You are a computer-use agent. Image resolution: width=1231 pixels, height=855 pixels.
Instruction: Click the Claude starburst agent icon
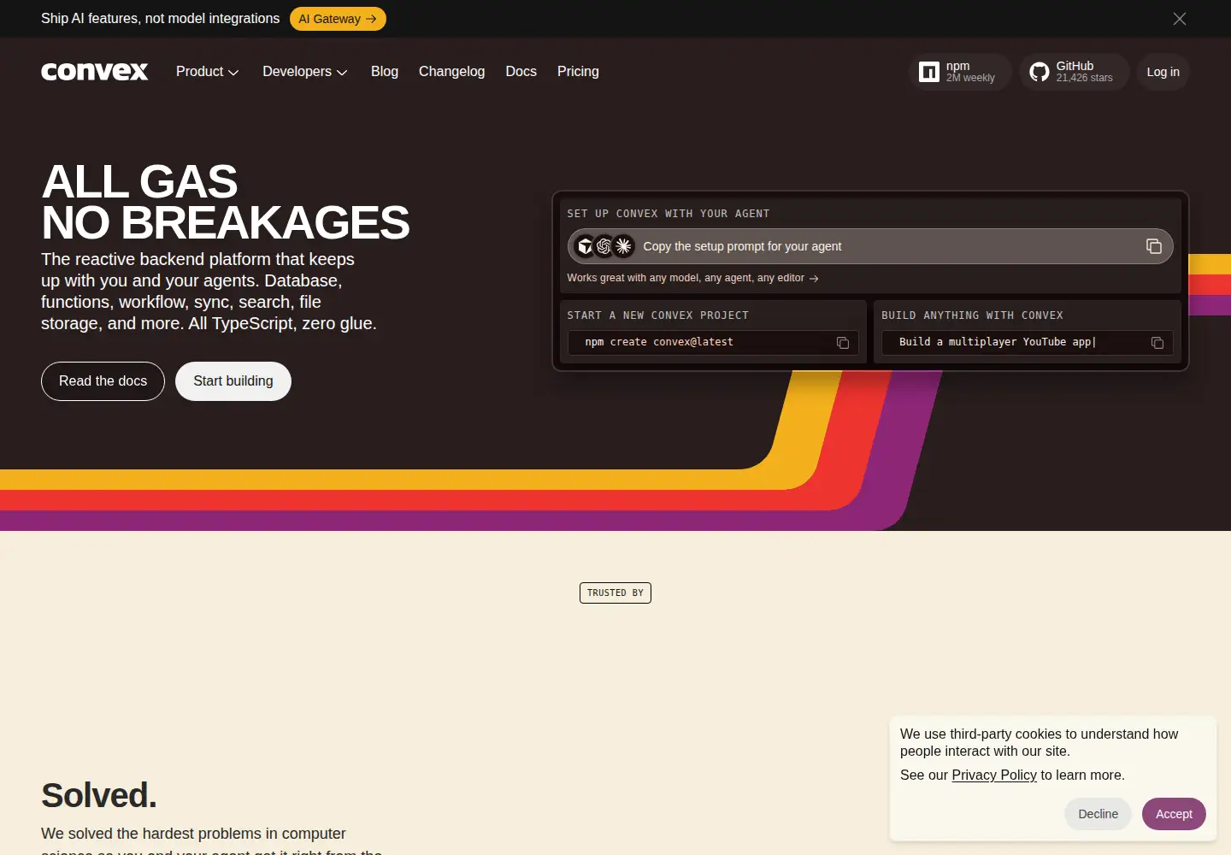pos(624,246)
